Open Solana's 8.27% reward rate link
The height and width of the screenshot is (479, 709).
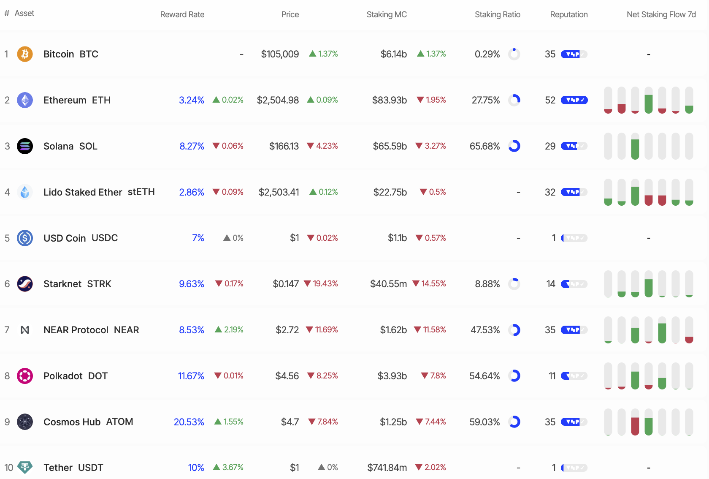[x=192, y=146]
